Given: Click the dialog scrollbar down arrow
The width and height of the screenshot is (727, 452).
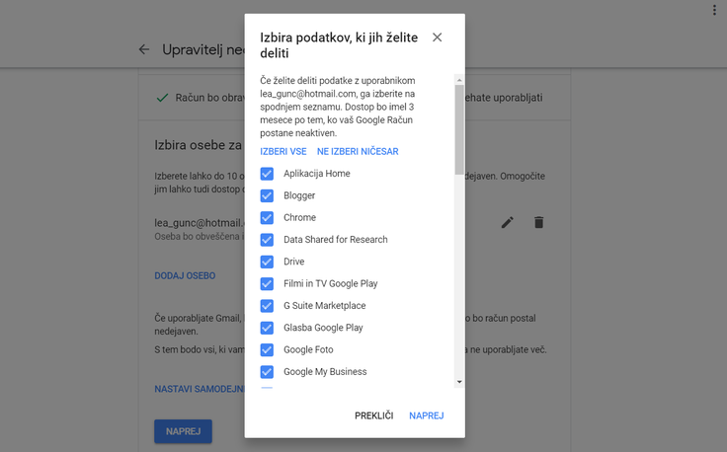Looking at the screenshot, I should 459,382.
